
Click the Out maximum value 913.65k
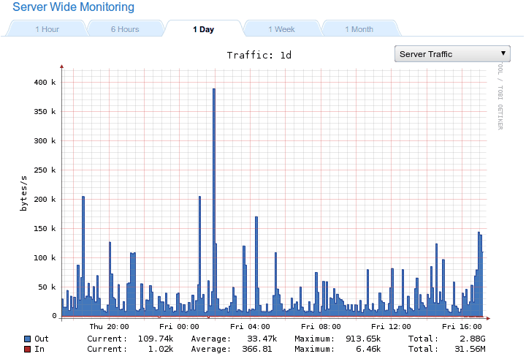[x=359, y=339]
